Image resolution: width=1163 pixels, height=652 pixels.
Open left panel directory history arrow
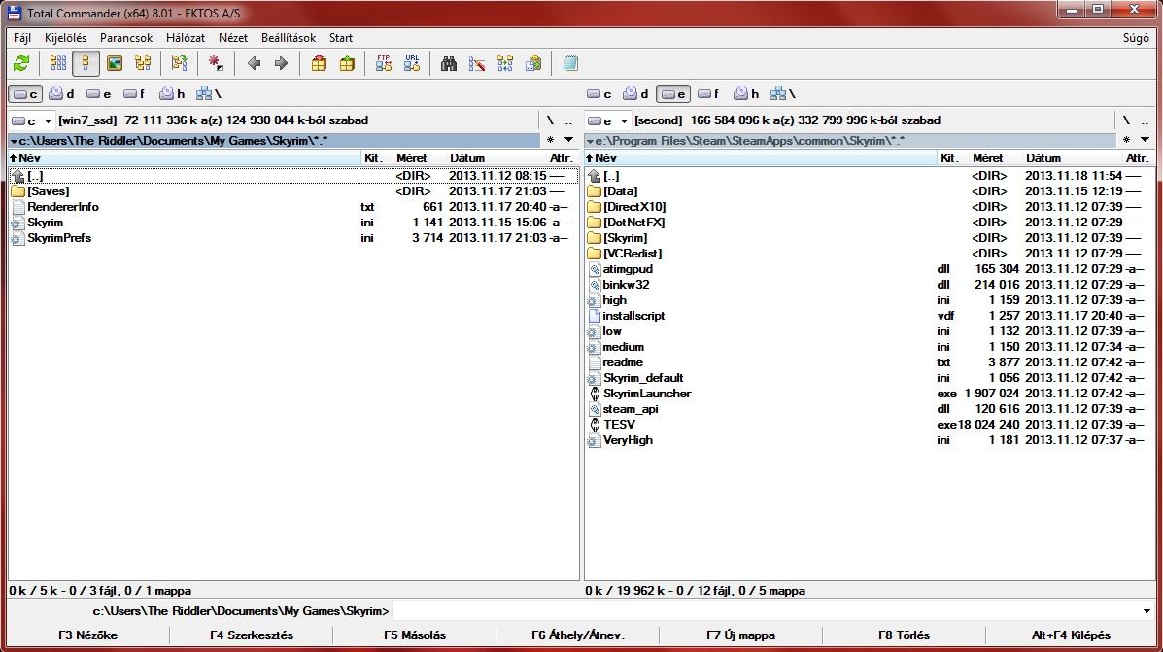pos(569,140)
